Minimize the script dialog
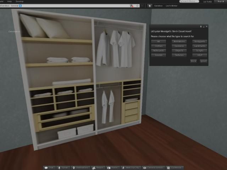The width and height of the screenshot is (227, 170). 204,27
